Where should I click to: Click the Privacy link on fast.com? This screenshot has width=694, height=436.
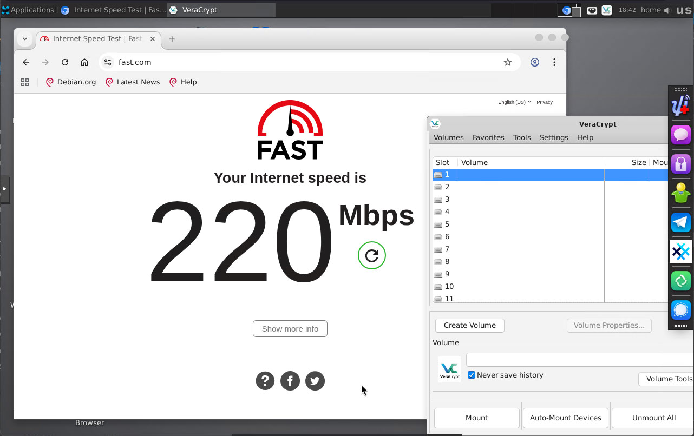545,102
